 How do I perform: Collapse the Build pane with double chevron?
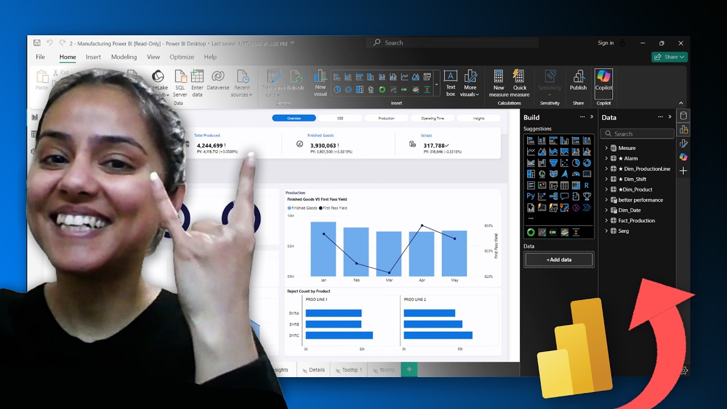[592, 117]
